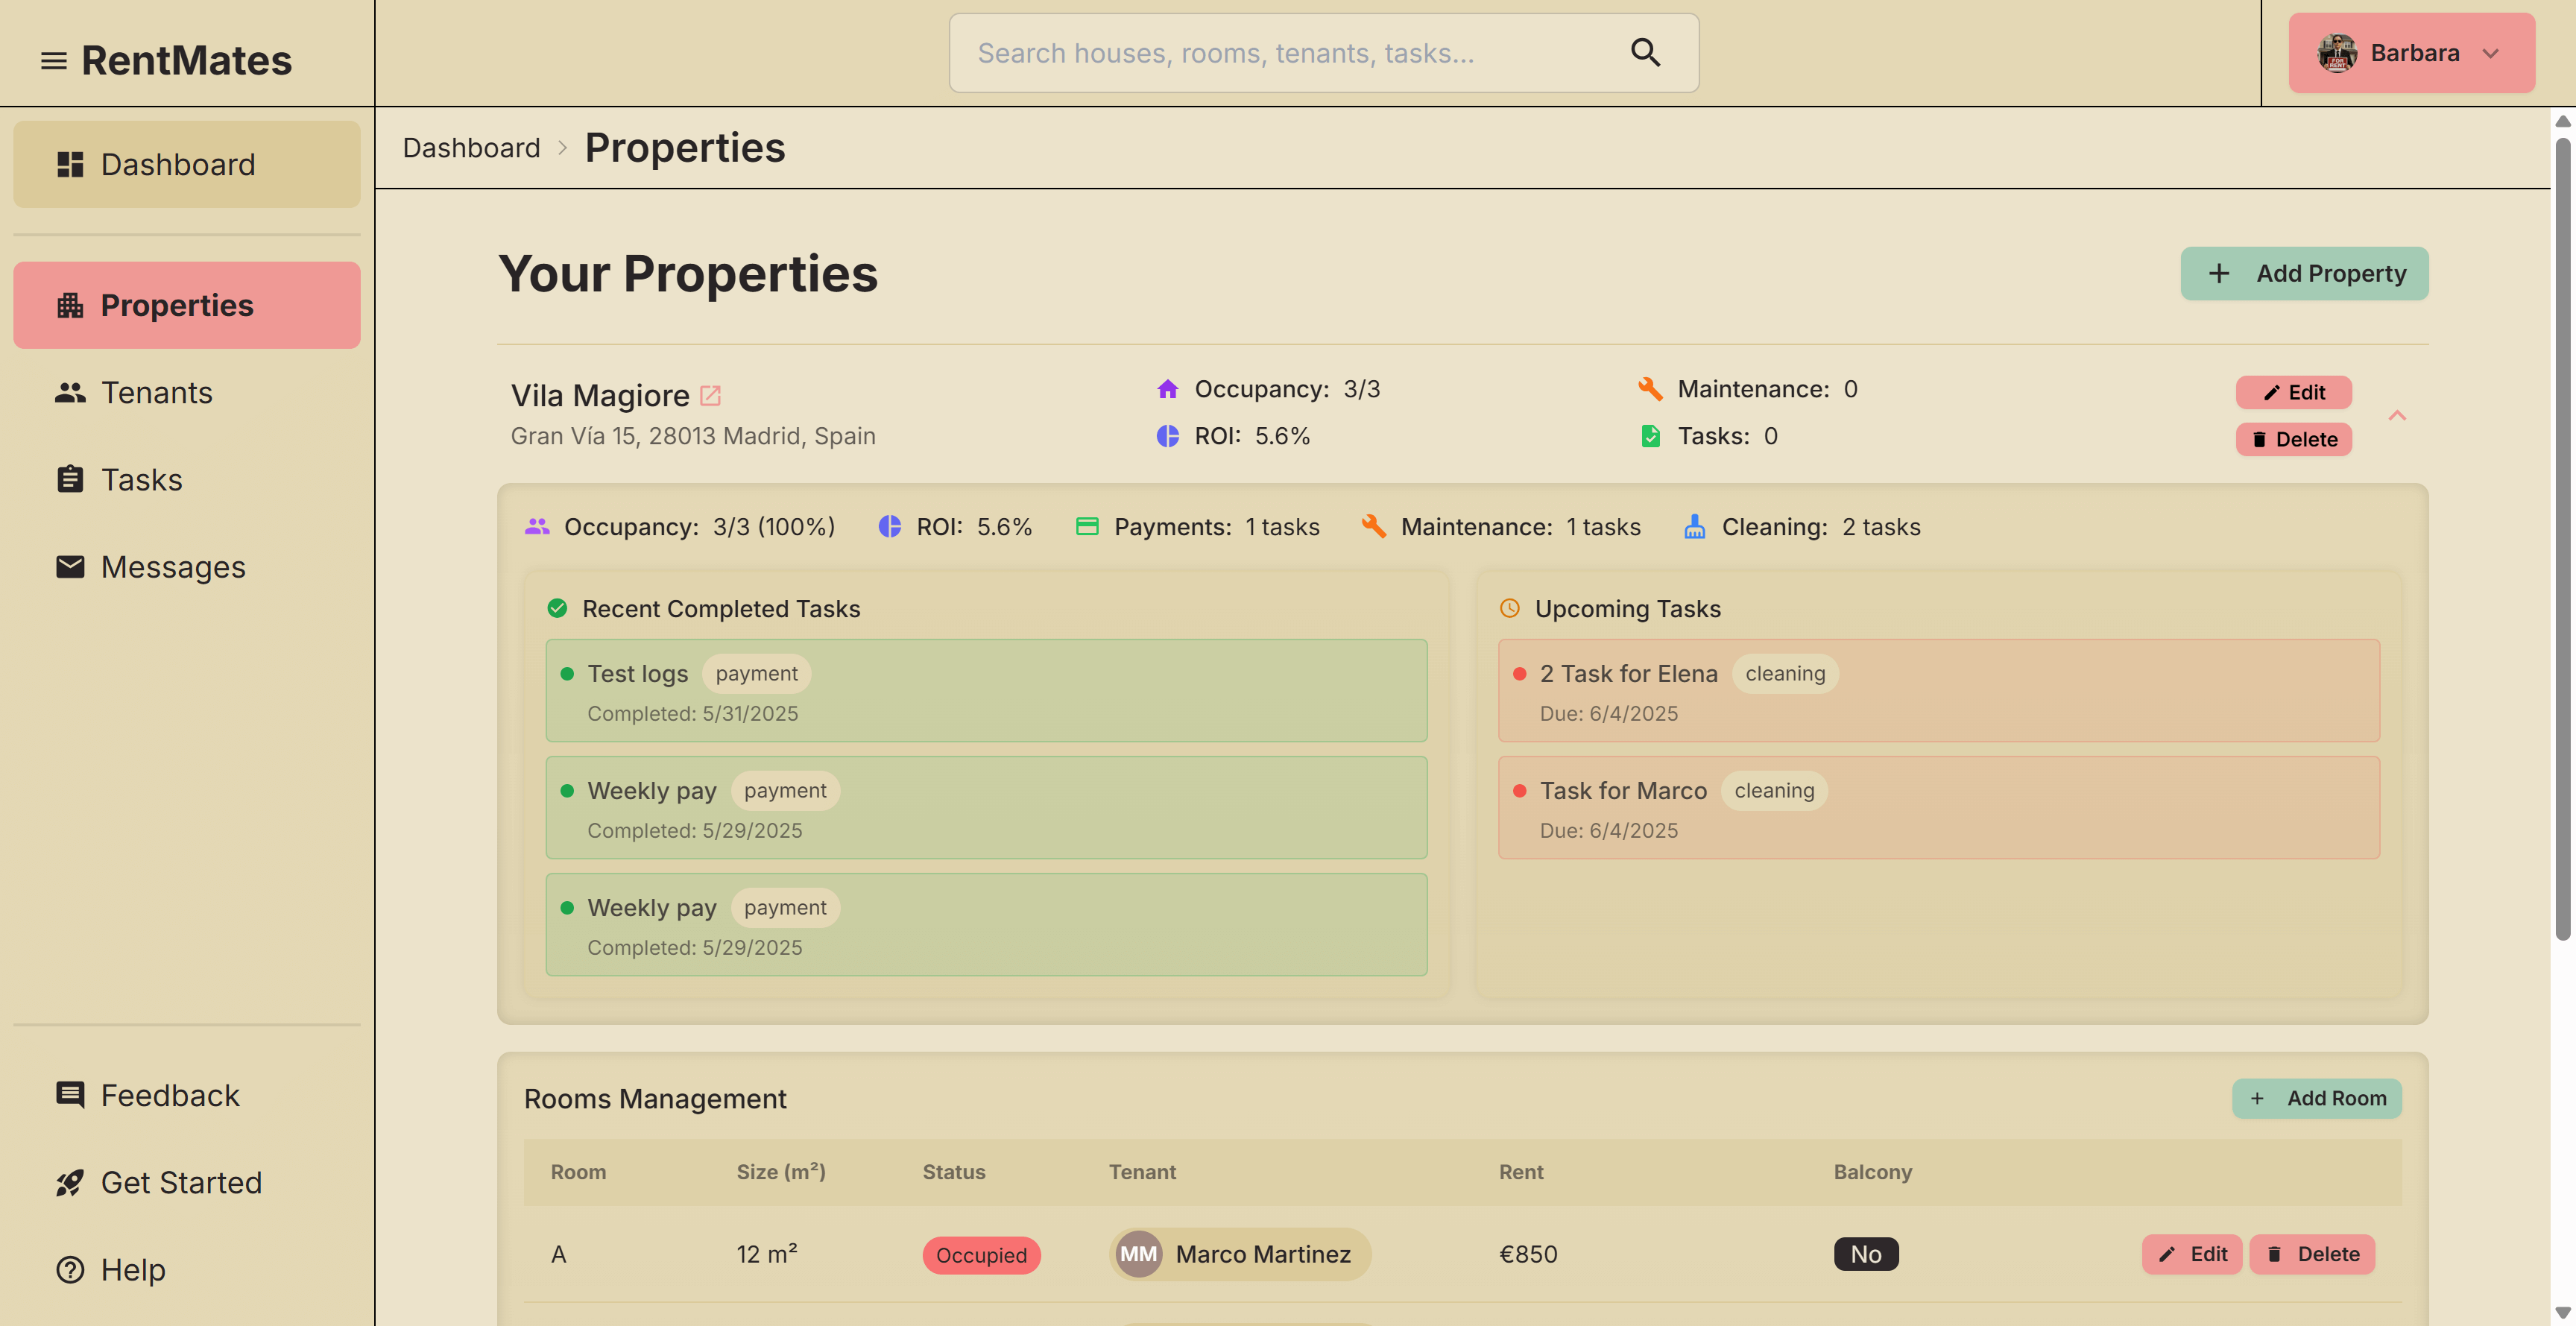Click the vertical scrollbar down arrow
The width and height of the screenshot is (2576, 1326).
(2563, 1315)
